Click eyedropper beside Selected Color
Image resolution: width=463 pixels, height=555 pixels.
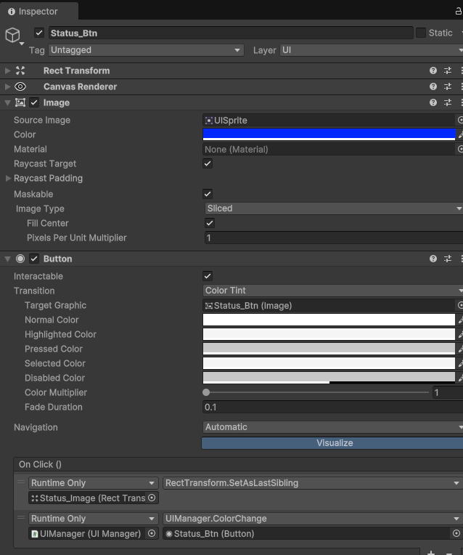460,363
